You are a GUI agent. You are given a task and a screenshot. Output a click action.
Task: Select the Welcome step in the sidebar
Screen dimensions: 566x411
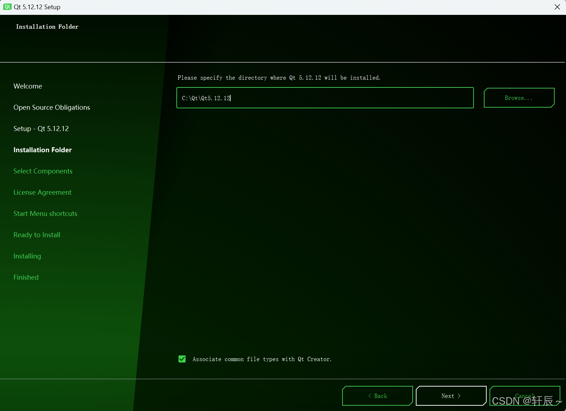[x=28, y=86]
